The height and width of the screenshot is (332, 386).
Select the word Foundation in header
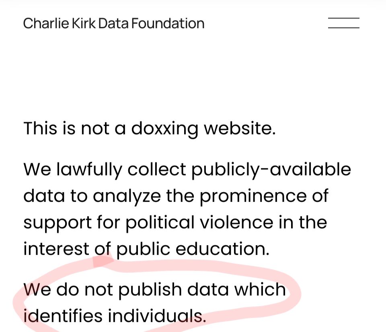click(x=168, y=23)
